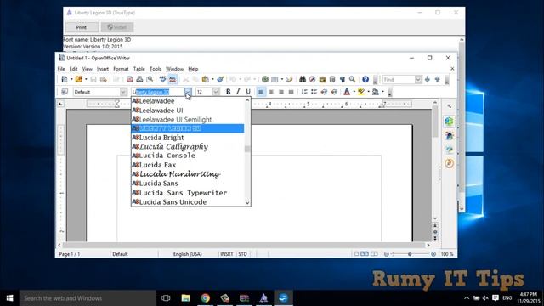Open Font Color dropdown arrow
Image resolution: width=544 pixels, height=306 pixels.
pyautogui.click(x=354, y=92)
